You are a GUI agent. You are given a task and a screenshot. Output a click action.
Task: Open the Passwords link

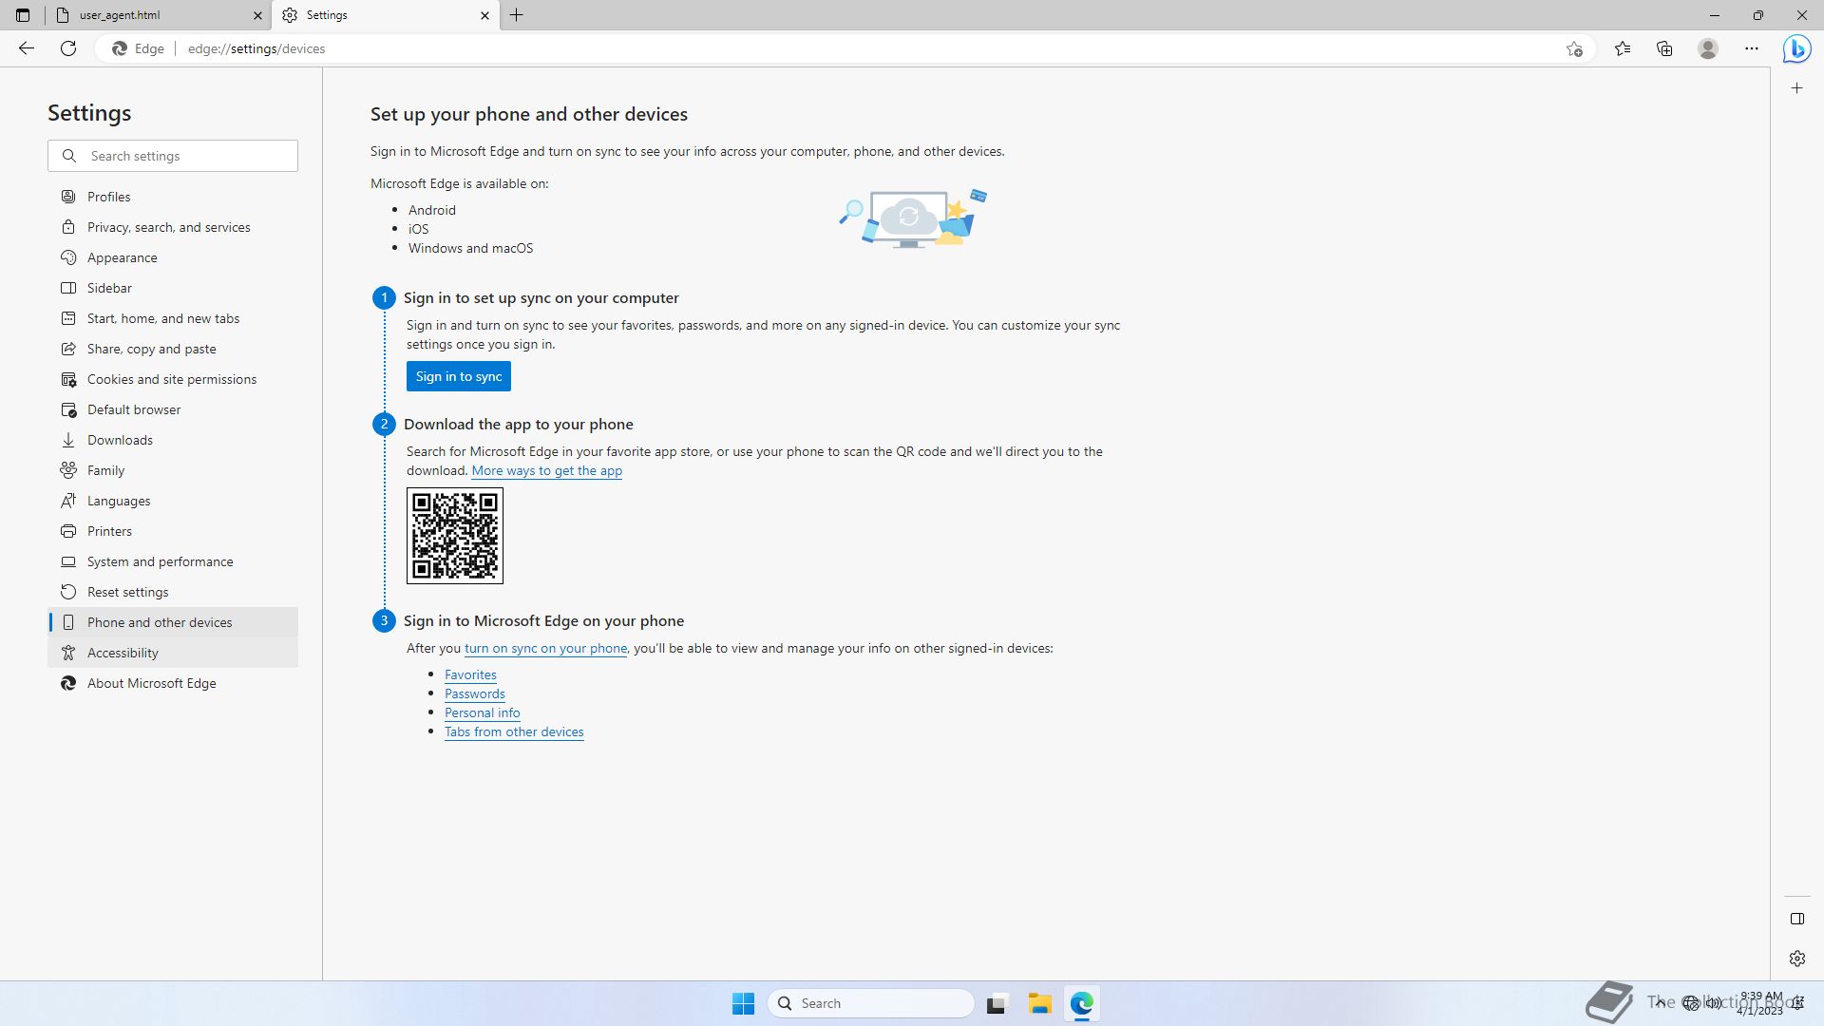474,693
